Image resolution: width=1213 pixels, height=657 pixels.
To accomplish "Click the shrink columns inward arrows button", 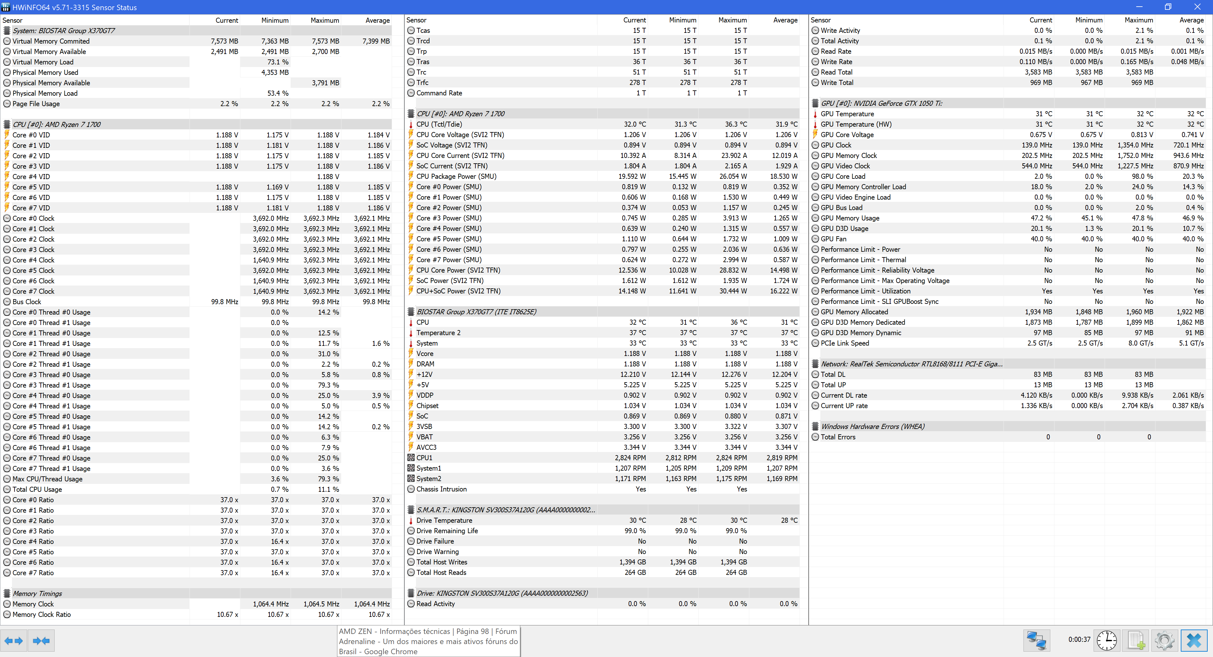I will (x=41, y=641).
